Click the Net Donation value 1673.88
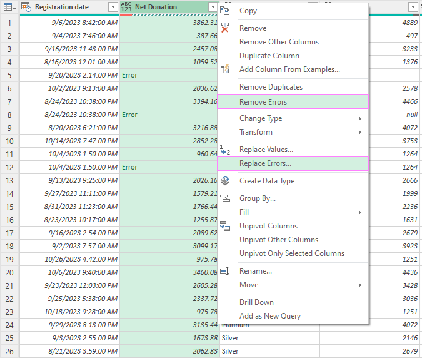This screenshot has width=422, height=358. click(x=169, y=338)
